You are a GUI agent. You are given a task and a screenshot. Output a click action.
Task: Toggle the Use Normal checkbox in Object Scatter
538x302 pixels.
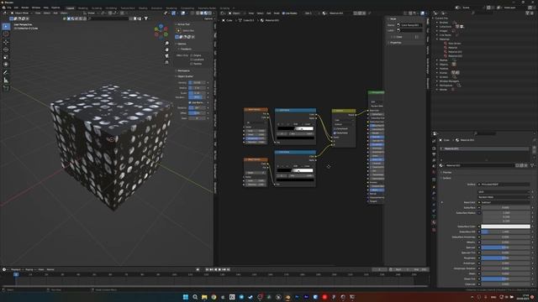point(190,102)
